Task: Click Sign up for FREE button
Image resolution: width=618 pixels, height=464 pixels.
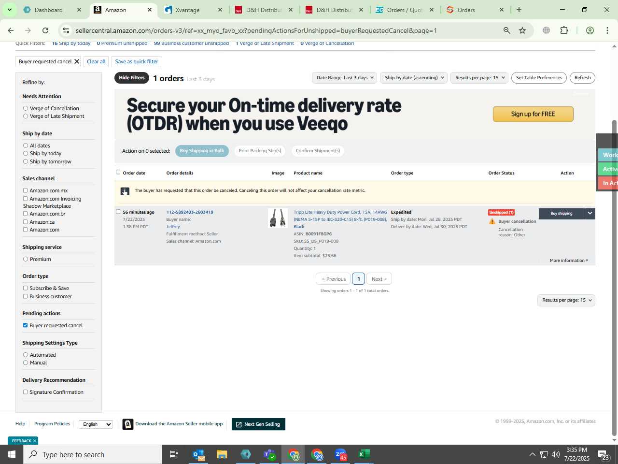Action: [533, 114]
